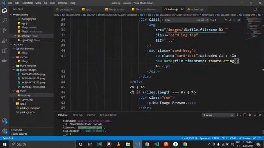Split the editor to the right

[x=255, y=9]
